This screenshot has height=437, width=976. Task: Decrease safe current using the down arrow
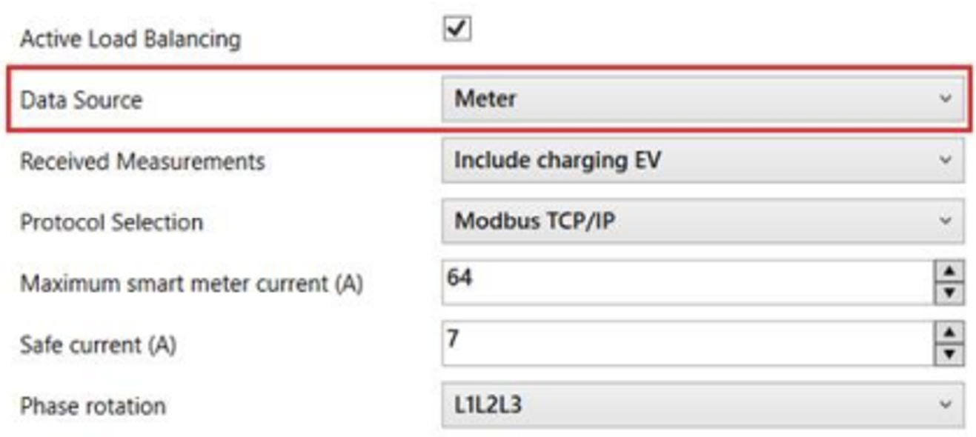[x=949, y=355]
